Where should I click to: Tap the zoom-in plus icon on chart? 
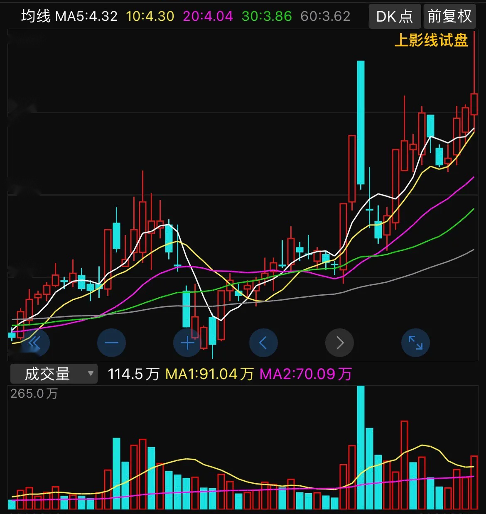pos(187,343)
